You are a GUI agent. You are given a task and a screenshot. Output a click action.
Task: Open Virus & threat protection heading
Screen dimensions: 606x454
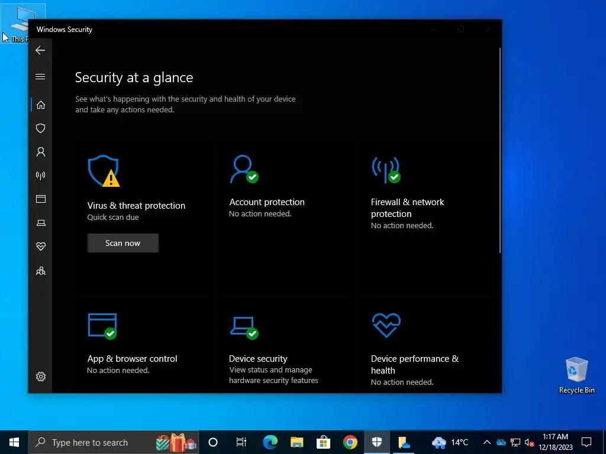click(x=136, y=205)
